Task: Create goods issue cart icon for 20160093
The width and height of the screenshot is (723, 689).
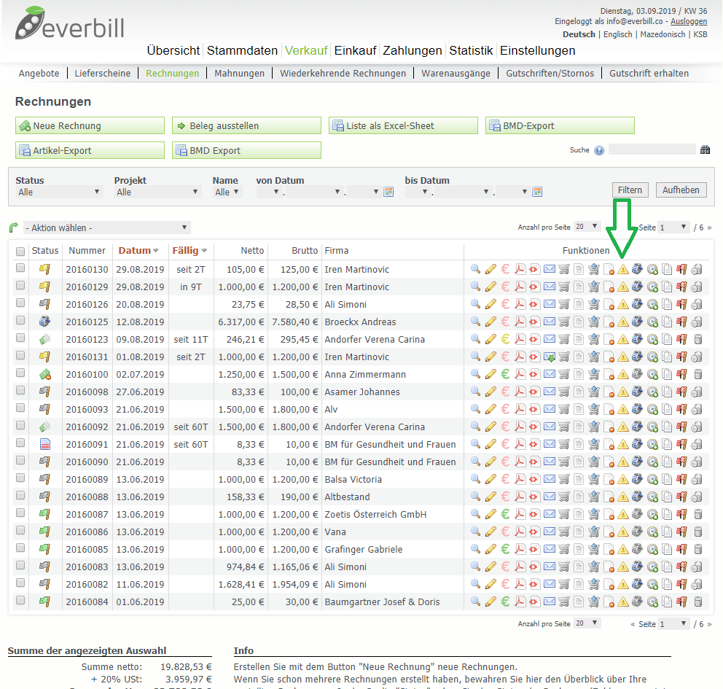Action: pos(593,410)
